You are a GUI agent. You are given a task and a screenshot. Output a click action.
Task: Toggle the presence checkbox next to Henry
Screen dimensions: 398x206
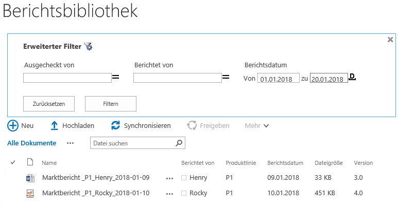point(184,178)
